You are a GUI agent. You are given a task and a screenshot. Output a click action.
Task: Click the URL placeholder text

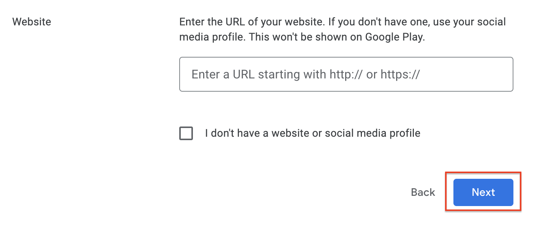point(305,74)
